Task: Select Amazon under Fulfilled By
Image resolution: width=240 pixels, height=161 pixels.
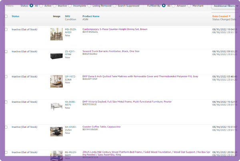Action: [x=175, y=6]
